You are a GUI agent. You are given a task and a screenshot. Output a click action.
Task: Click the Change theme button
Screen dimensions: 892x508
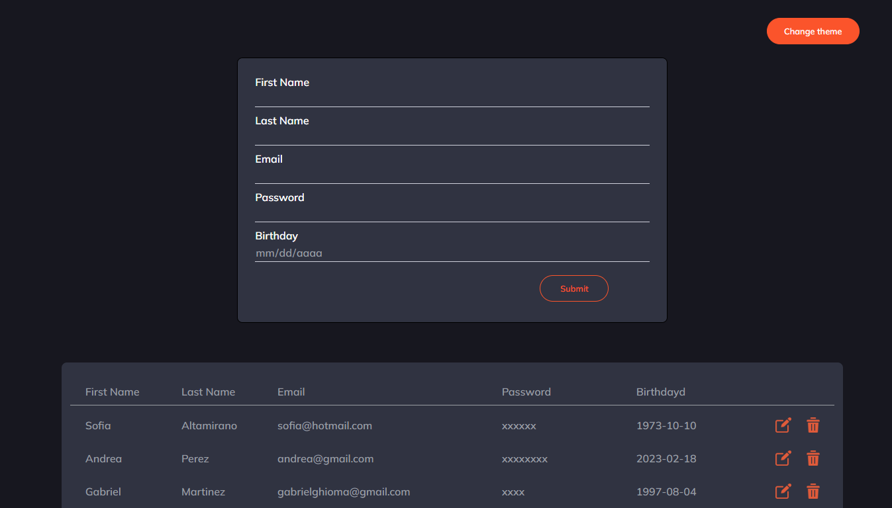point(813,31)
